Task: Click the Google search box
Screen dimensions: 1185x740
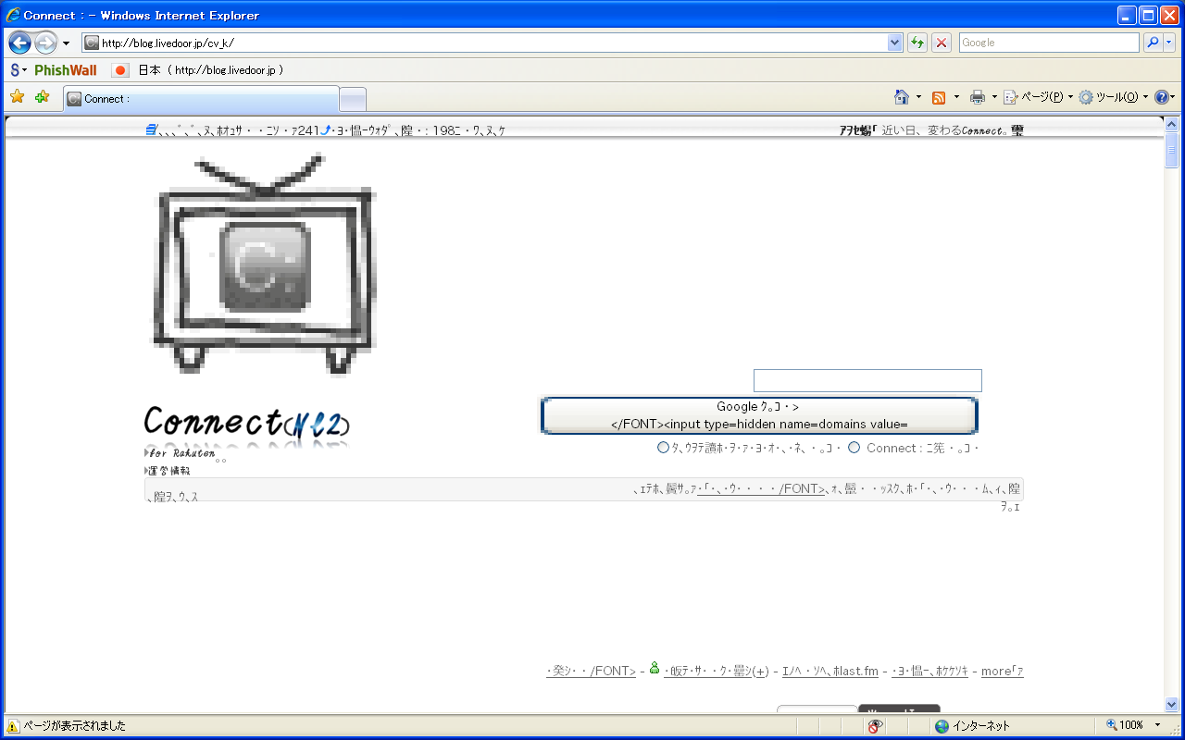Action: (1049, 43)
